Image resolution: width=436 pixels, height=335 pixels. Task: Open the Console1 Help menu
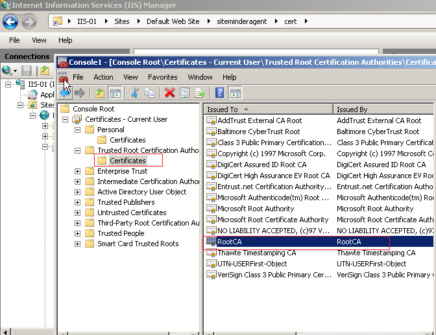coord(230,77)
